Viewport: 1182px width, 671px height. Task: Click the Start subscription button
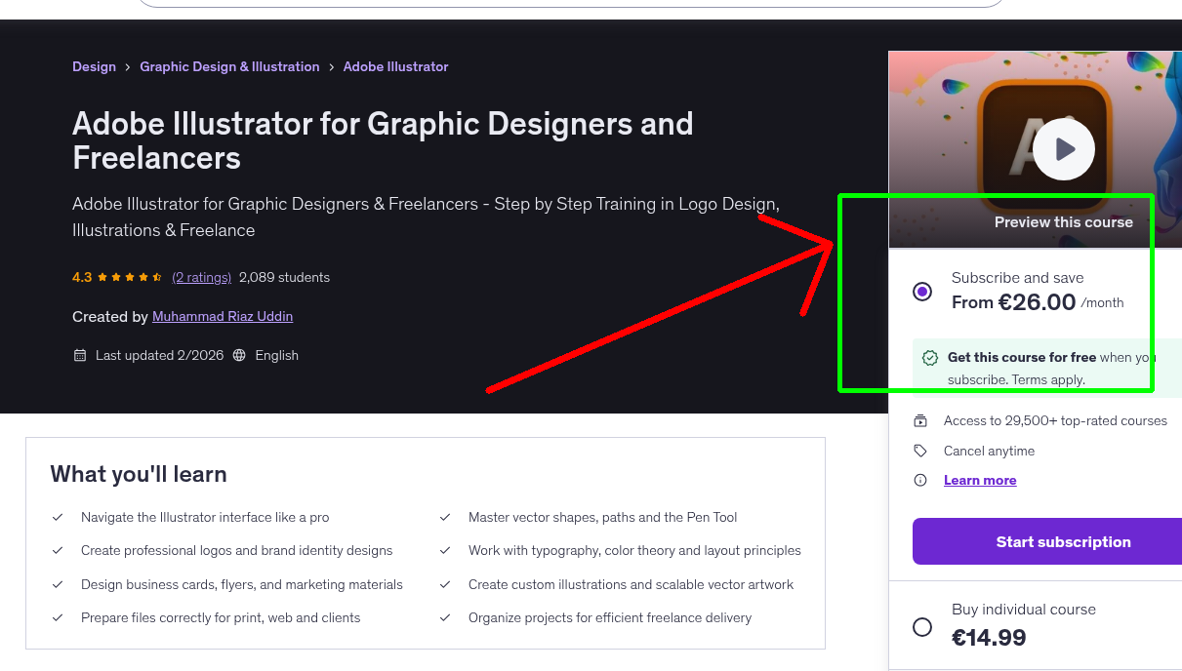pyautogui.click(x=1047, y=541)
